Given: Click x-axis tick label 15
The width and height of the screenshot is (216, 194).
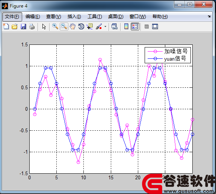Looking at the screenshot, I should point(111,177).
